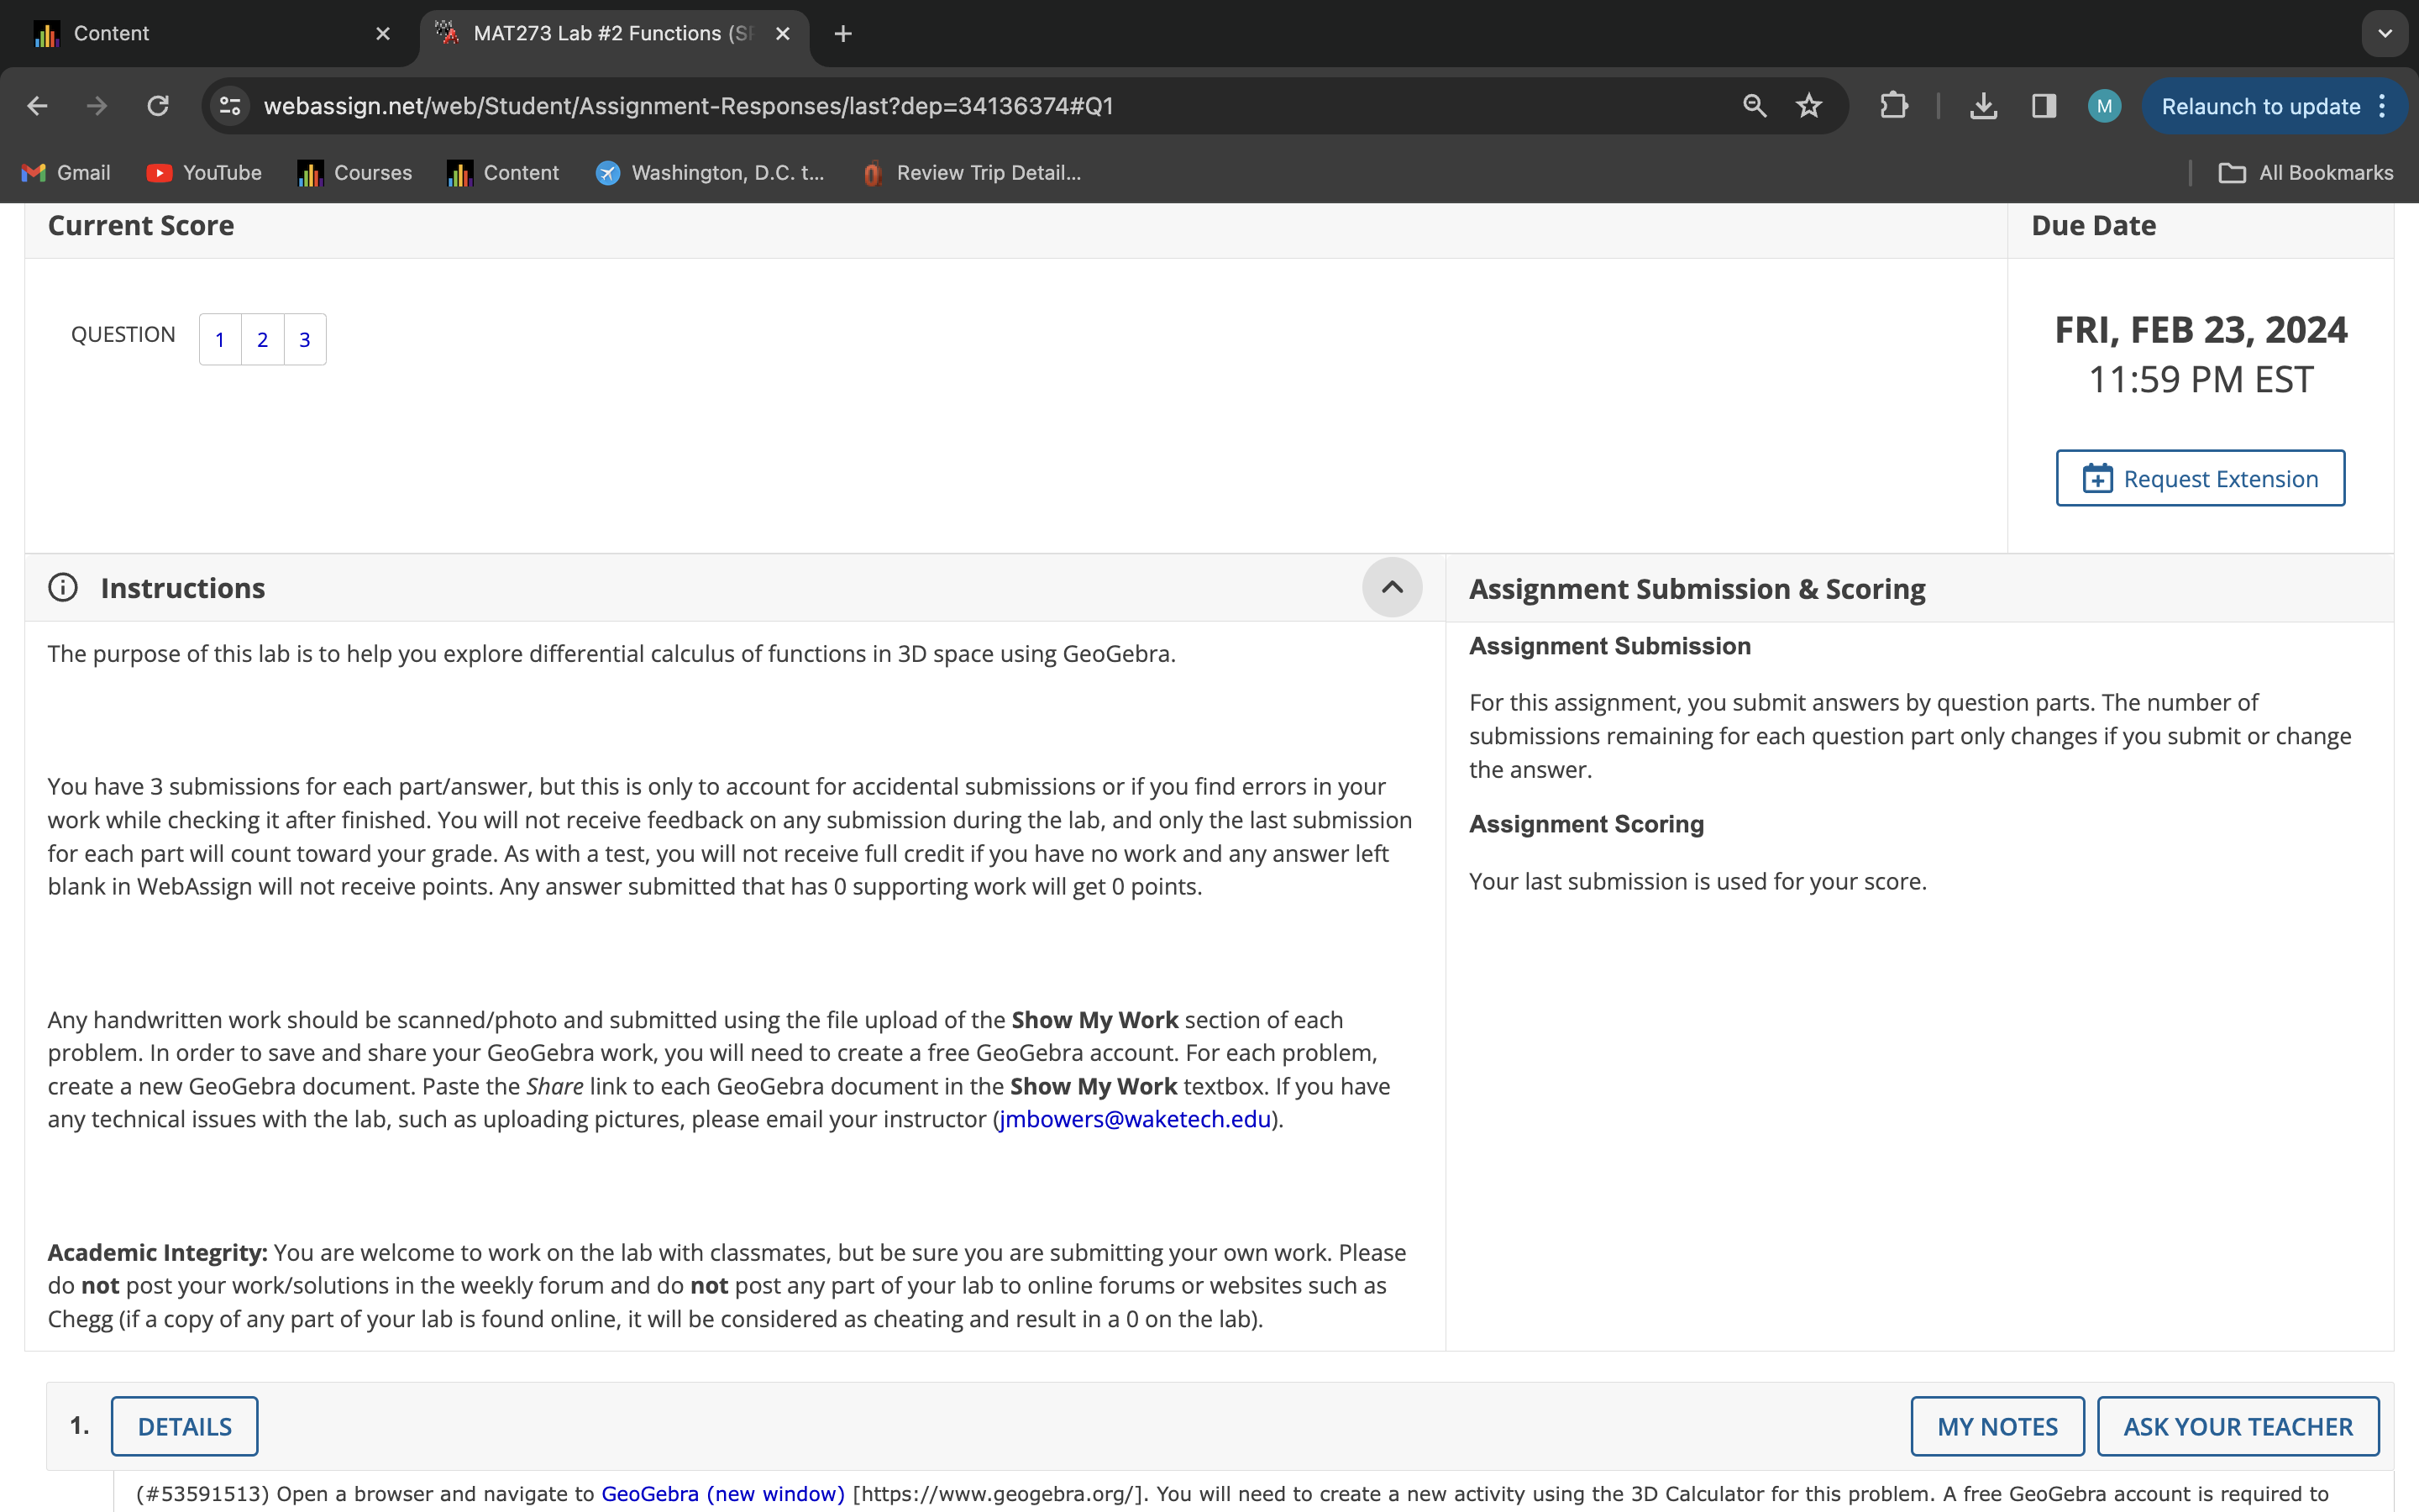Toggle the browser side panel icon
This screenshot has height=1512, width=2419.
coord(2044,106)
